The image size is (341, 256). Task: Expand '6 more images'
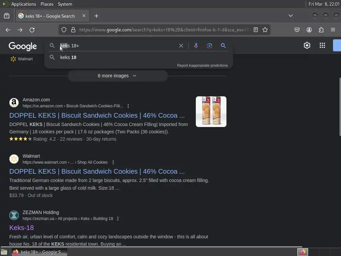[x=118, y=76]
